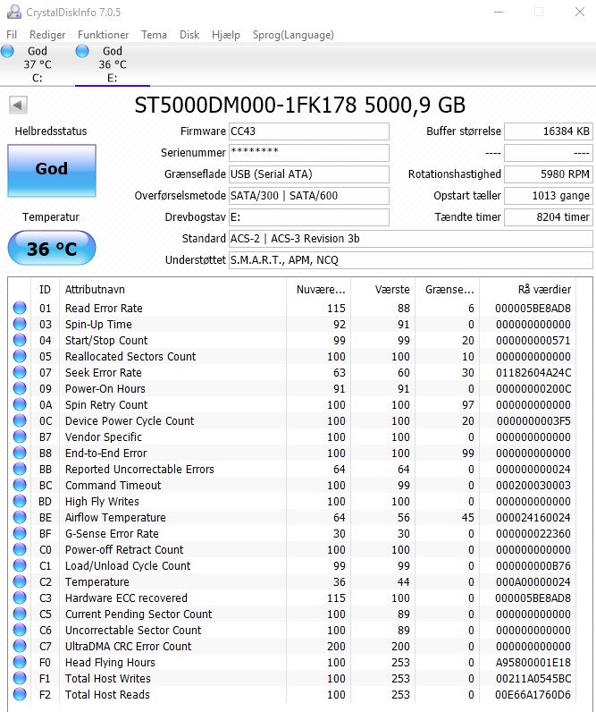This screenshot has height=712, width=596.
Task: Open the Tema menu
Action: coord(154,35)
